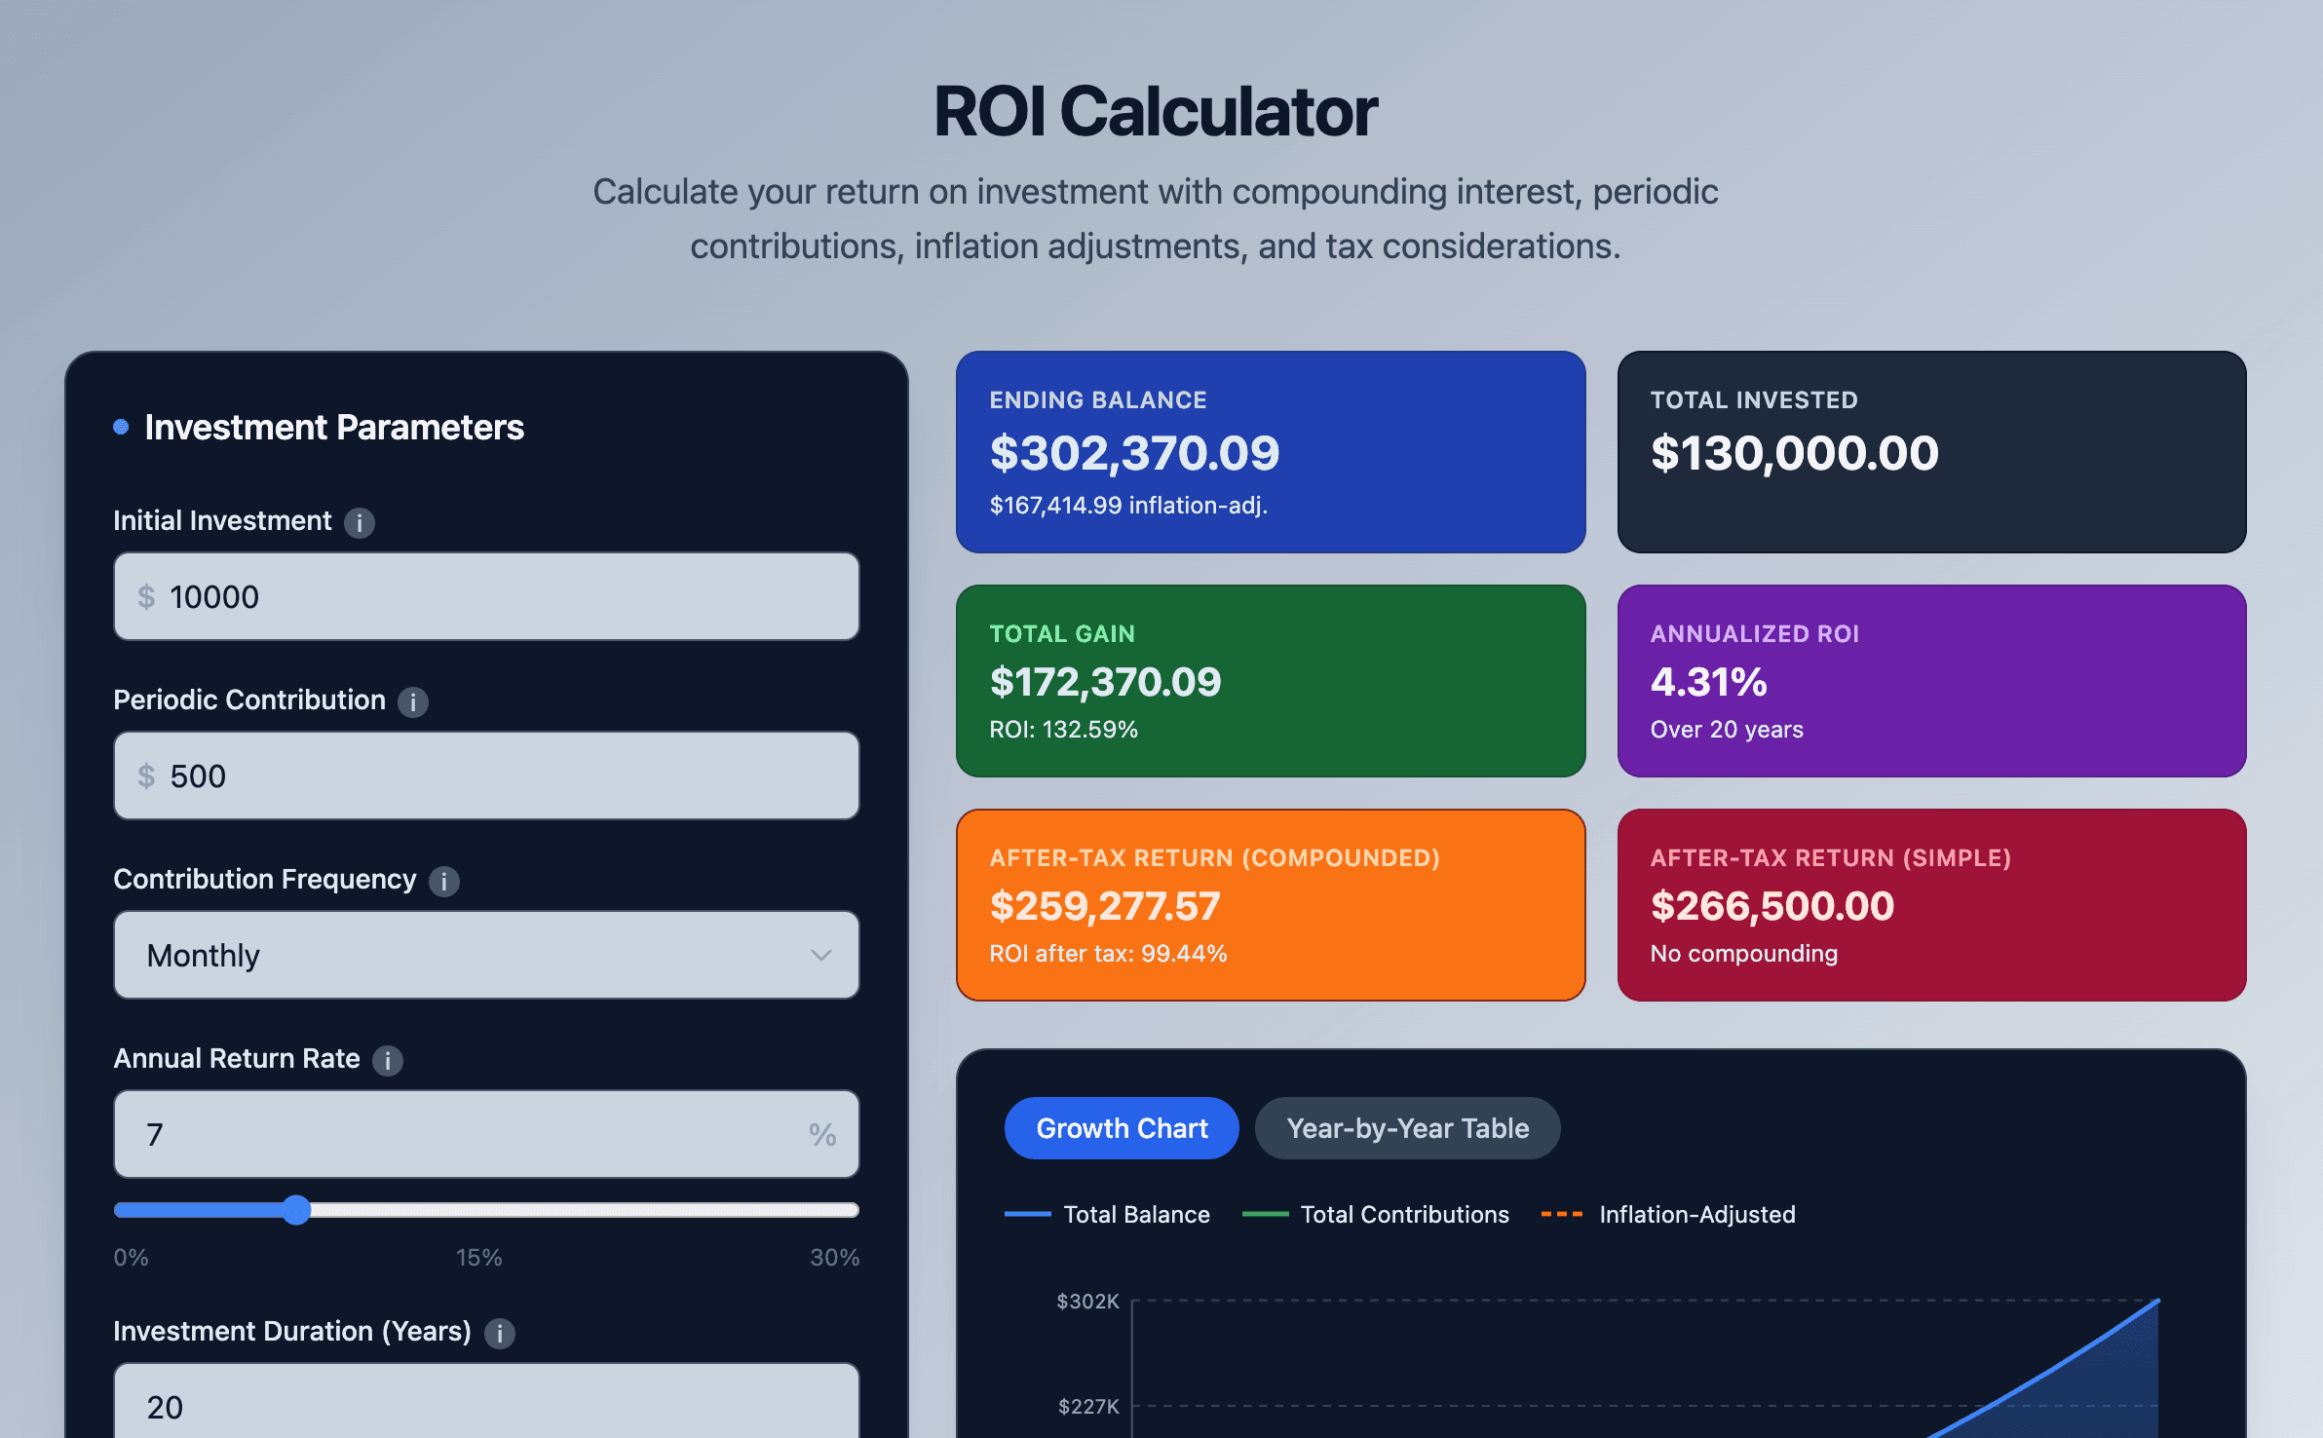Click the Ending Balance summary card
Viewport: 2323px width, 1438px height.
tap(1269, 451)
